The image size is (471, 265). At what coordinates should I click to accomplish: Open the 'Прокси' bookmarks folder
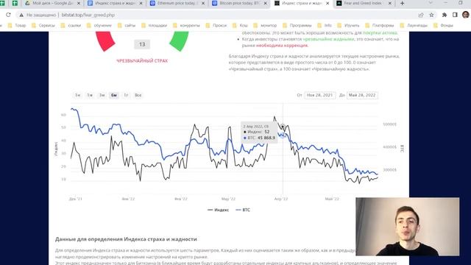coord(216,26)
